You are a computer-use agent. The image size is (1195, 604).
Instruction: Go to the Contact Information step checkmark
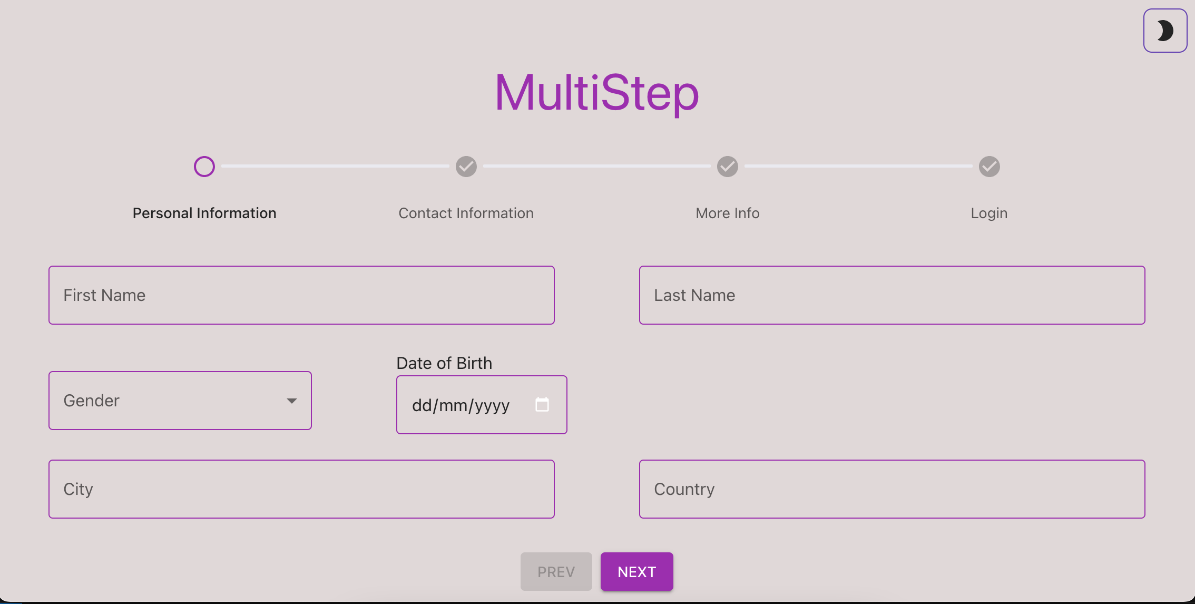pos(466,167)
